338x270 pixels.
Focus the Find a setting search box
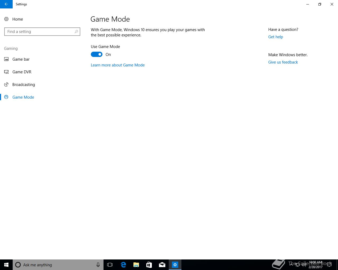coord(42,32)
